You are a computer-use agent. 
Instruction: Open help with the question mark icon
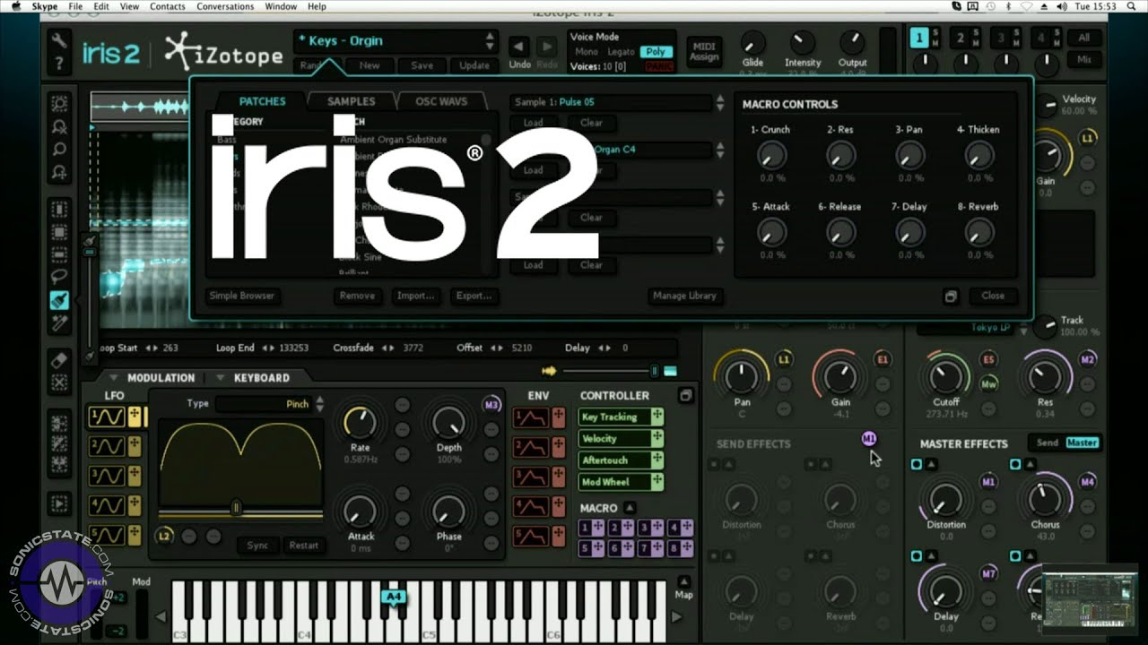coord(59,64)
